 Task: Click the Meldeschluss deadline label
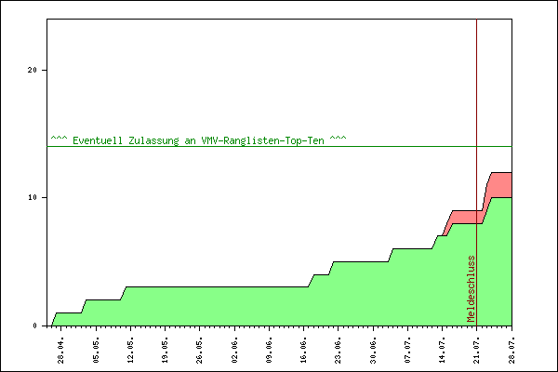click(x=472, y=288)
